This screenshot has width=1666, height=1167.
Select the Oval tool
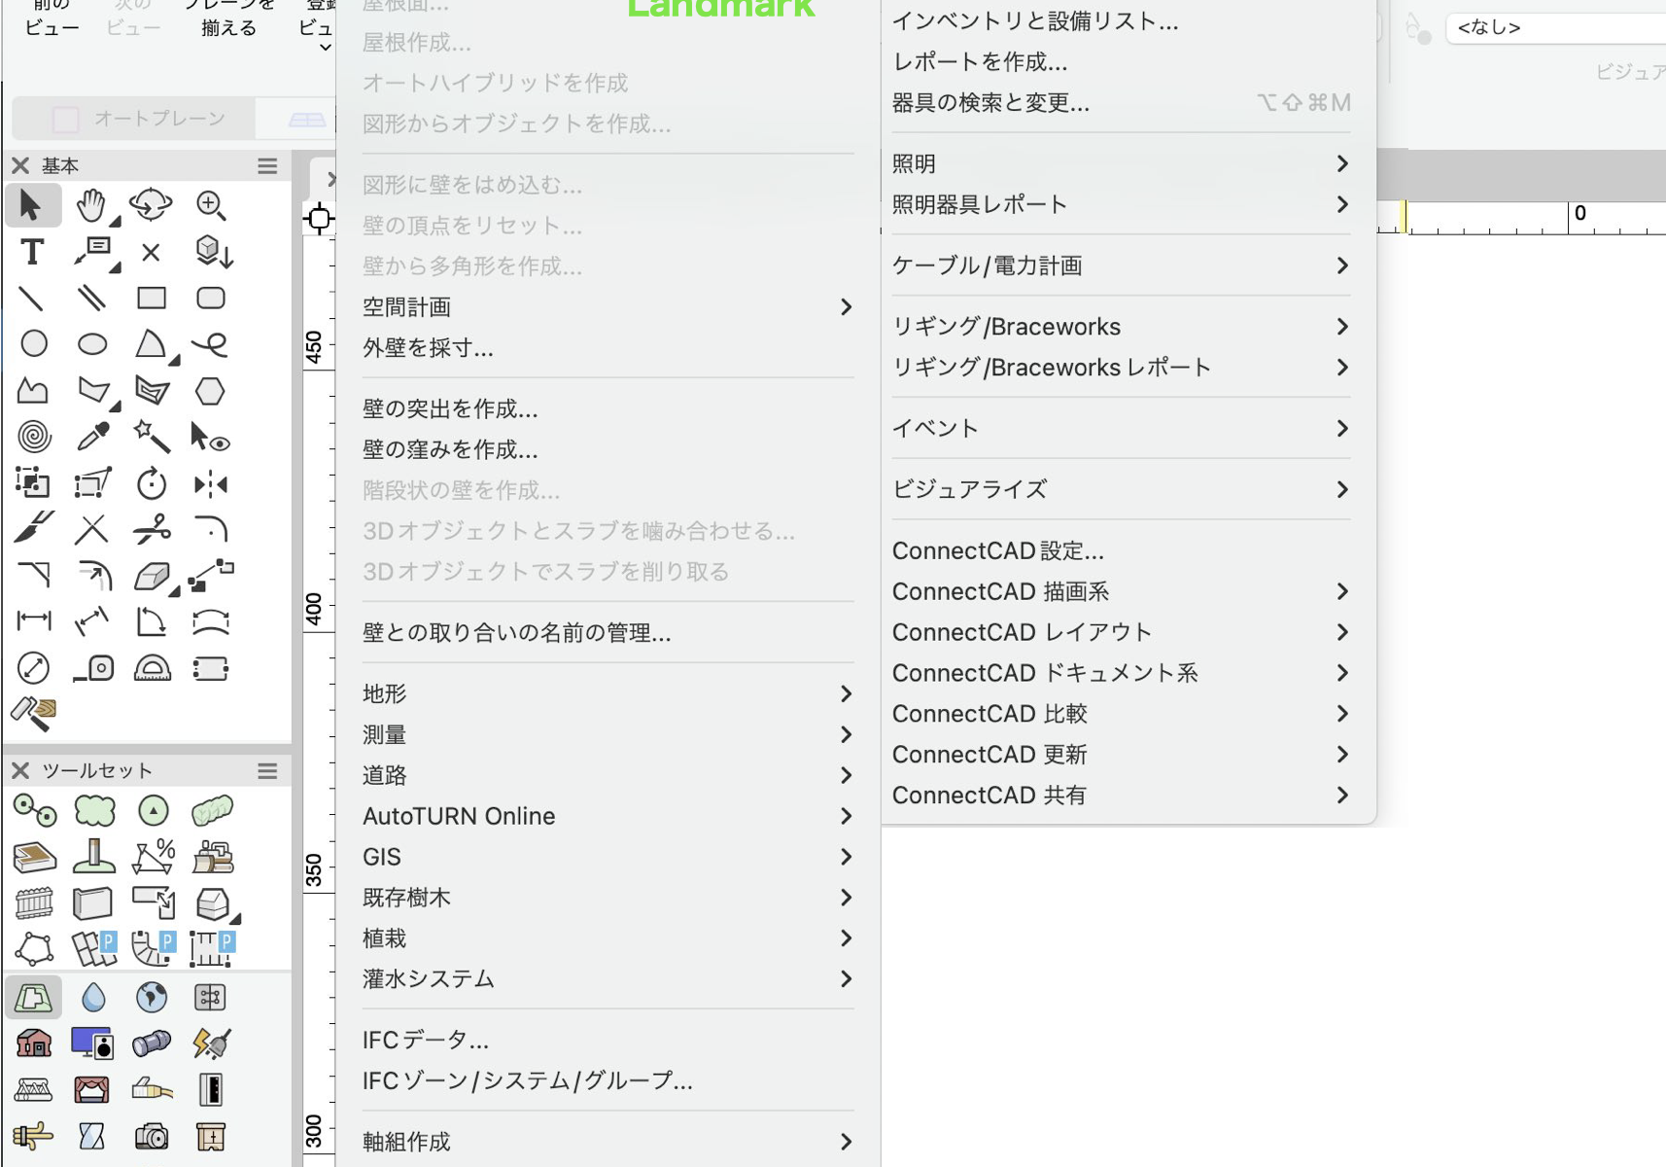(92, 343)
